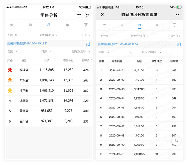Screen dimensions: 188x165
Task: Select the 云南省 row
Action: 49,111
